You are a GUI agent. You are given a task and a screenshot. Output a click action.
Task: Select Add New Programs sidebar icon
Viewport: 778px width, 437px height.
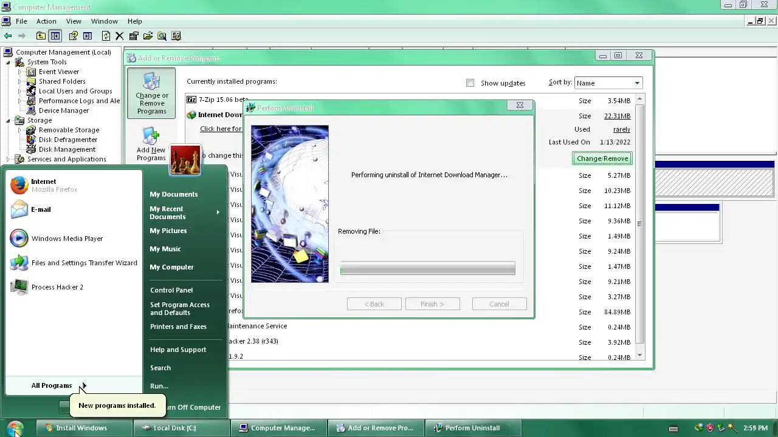point(151,144)
